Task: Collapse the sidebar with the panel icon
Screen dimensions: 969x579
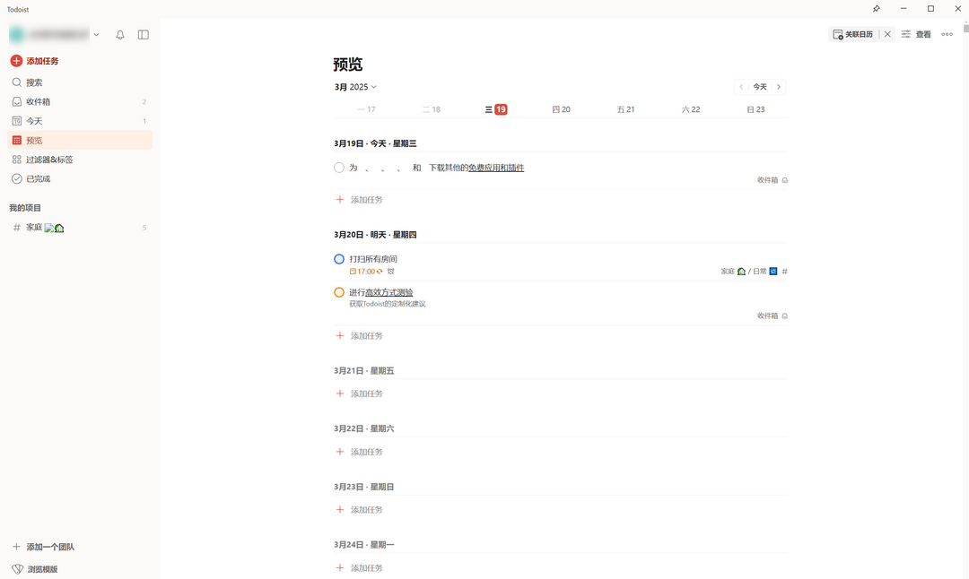Action: pos(143,35)
